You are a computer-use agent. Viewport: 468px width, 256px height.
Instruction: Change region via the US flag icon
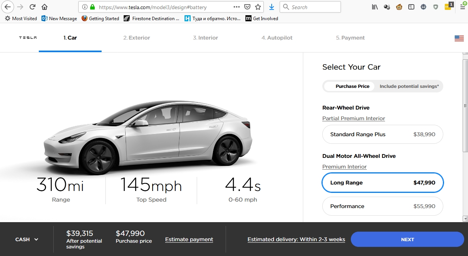tap(459, 38)
